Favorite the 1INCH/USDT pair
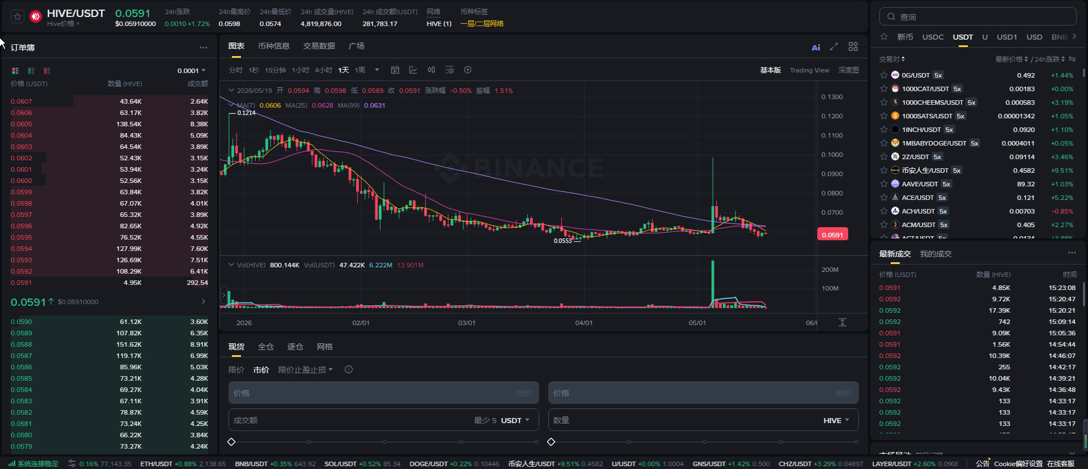The image size is (1088, 469). click(884, 129)
